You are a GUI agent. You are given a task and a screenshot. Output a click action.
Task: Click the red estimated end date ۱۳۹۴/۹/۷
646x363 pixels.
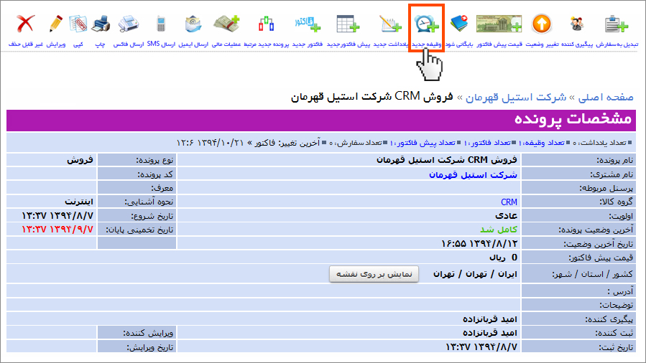(x=57, y=230)
